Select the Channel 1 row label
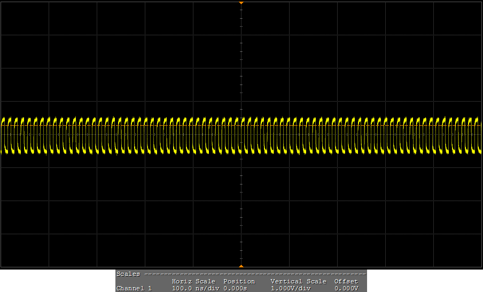483x292 pixels. click(134, 289)
